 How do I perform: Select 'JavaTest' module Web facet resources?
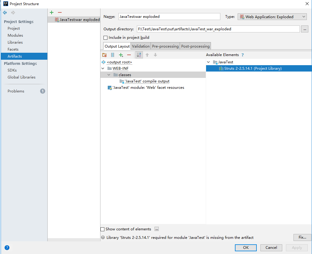pos(148,88)
